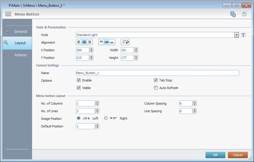The width and height of the screenshot is (254, 162).
Task: Open the Style dropdown list
Action: click(236, 35)
